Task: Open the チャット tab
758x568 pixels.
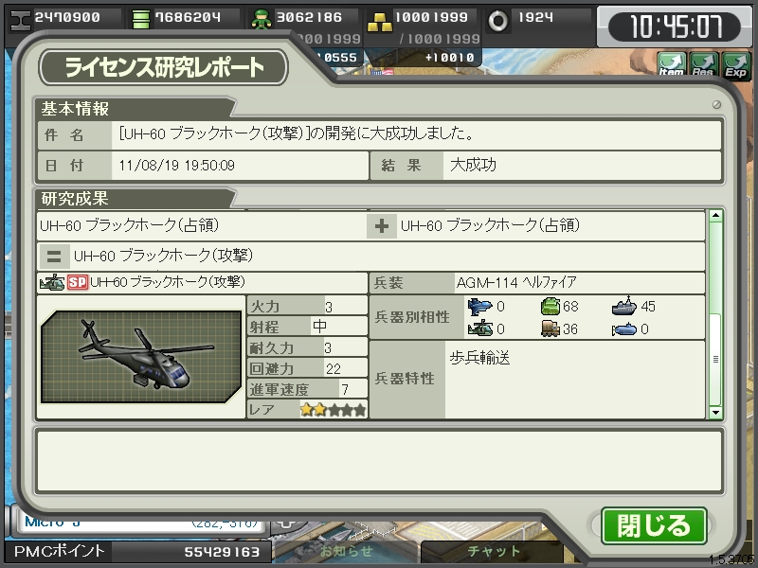Action: [x=493, y=551]
